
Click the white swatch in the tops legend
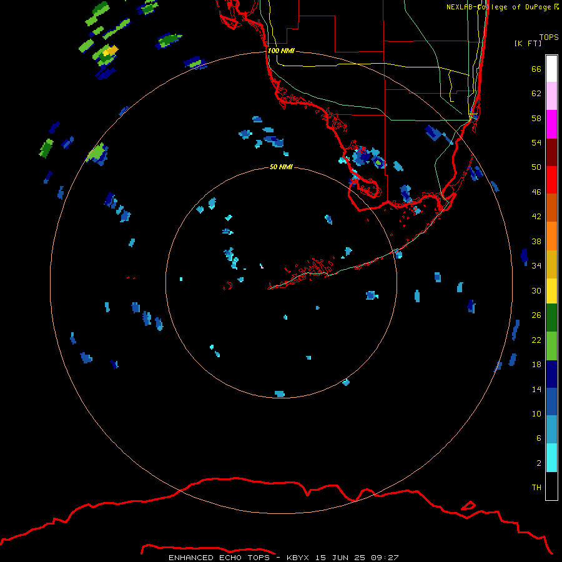click(551, 69)
